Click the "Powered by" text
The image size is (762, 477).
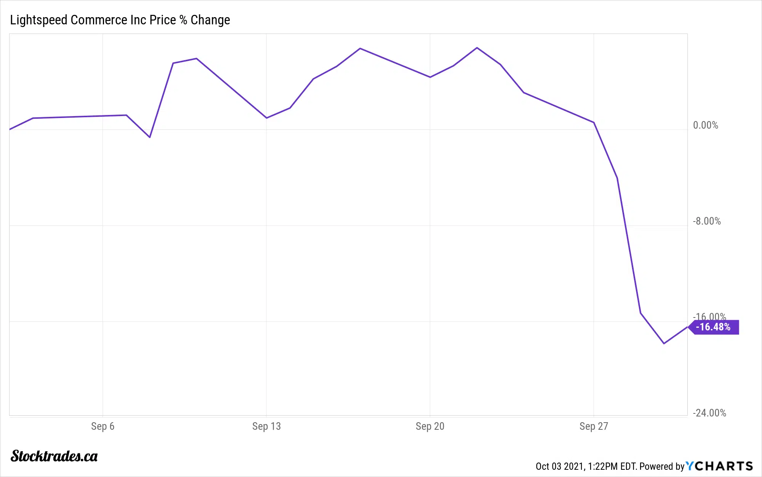(662, 466)
